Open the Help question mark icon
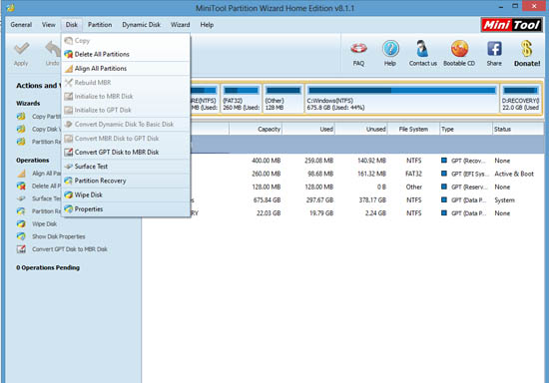This screenshot has height=383, width=549. point(390,48)
